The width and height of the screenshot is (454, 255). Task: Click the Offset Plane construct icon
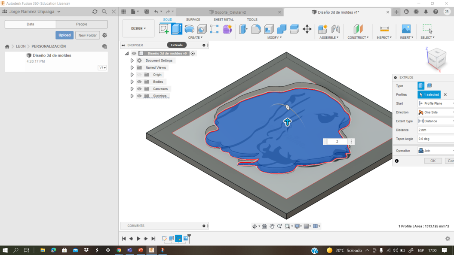[358, 29]
